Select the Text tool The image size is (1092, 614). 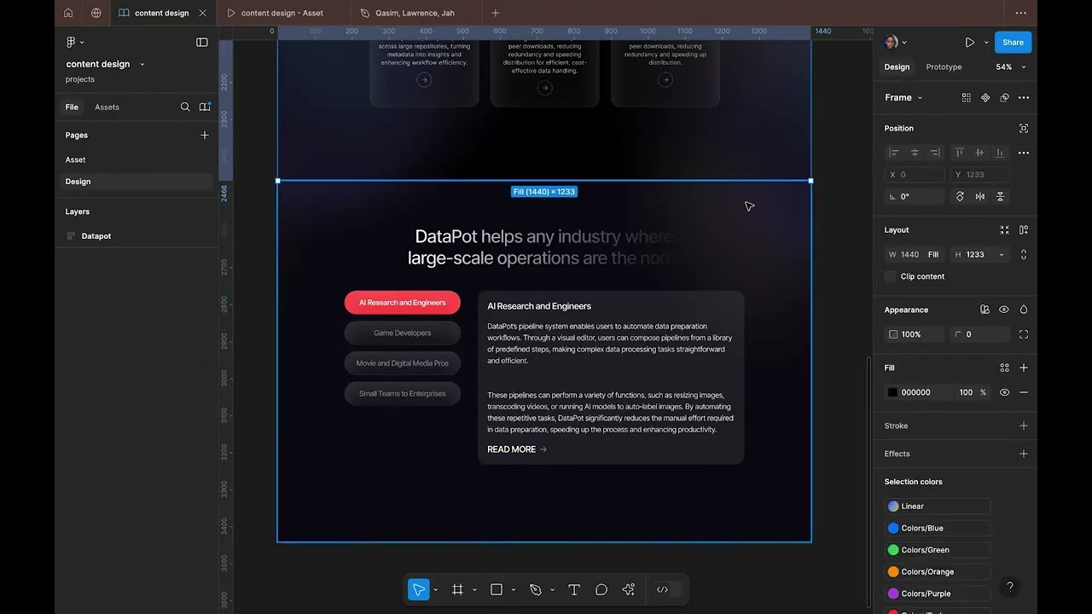pyautogui.click(x=574, y=589)
